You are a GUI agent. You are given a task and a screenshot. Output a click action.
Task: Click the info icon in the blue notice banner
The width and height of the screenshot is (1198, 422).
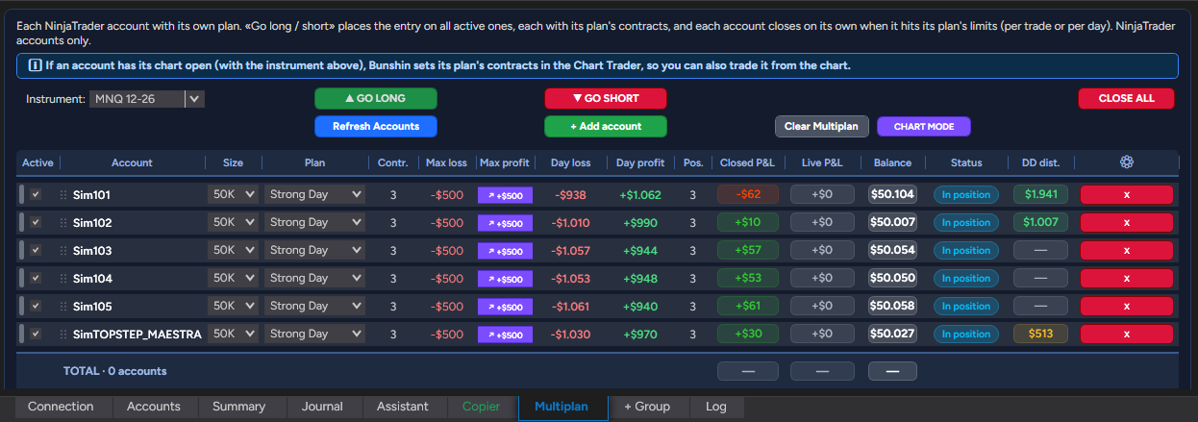(35, 65)
